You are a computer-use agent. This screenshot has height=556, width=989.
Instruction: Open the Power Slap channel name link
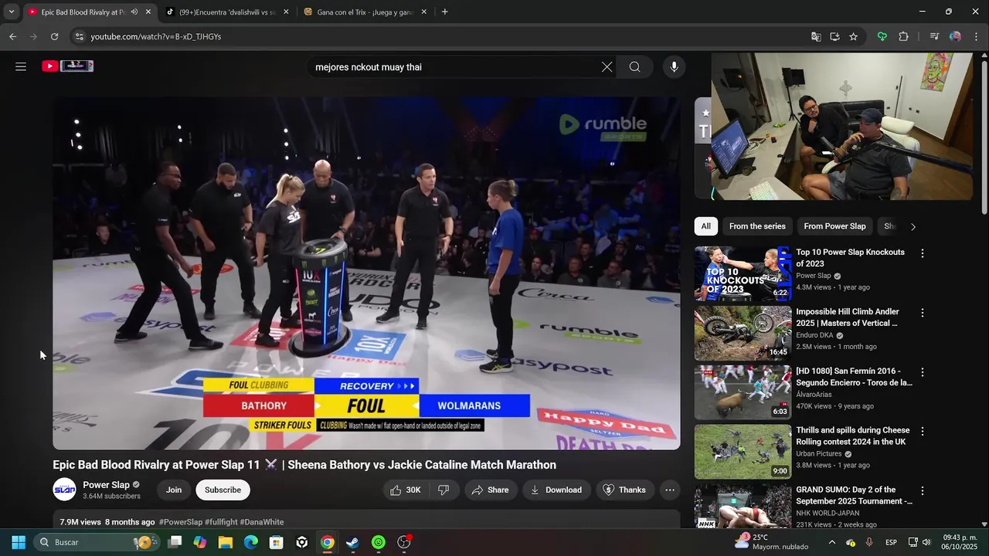click(x=107, y=485)
